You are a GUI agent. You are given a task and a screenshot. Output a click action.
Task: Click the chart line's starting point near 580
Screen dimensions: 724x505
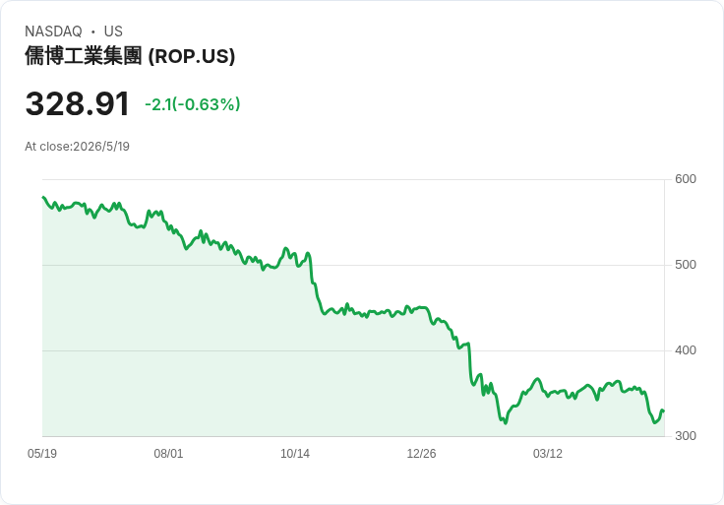[43, 197]
